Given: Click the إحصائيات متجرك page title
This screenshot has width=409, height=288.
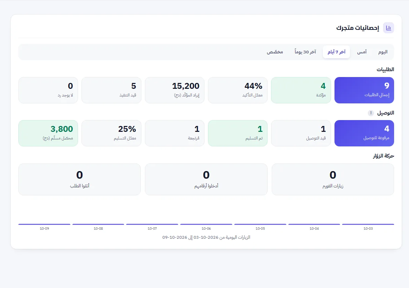Looking at the screenshot, I should [x=358, y=28].
